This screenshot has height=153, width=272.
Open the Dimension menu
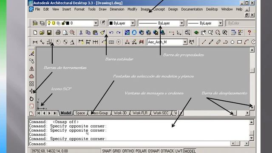[x=117, y=9]
